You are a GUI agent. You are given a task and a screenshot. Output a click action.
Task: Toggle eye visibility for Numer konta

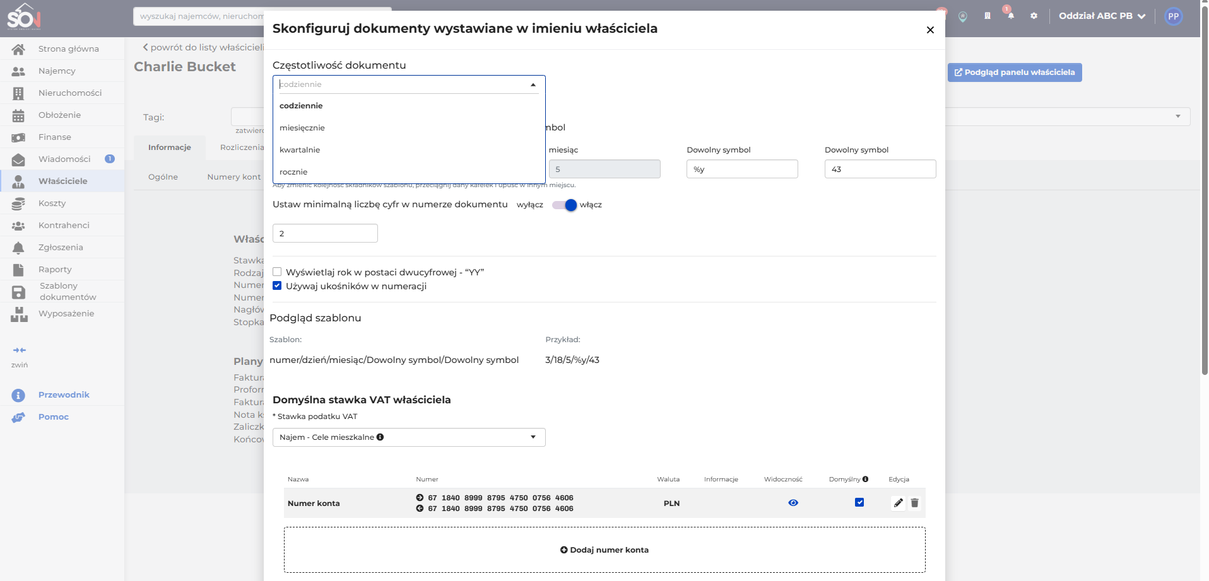point(793,503)
